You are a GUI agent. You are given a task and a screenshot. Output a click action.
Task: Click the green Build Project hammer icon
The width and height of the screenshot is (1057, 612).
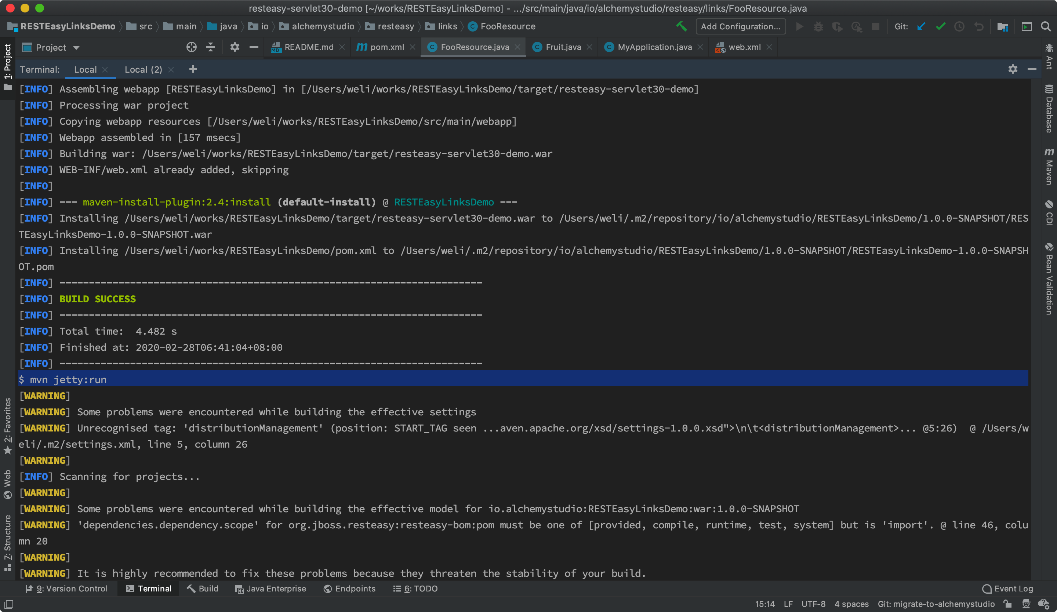[681, 26]
